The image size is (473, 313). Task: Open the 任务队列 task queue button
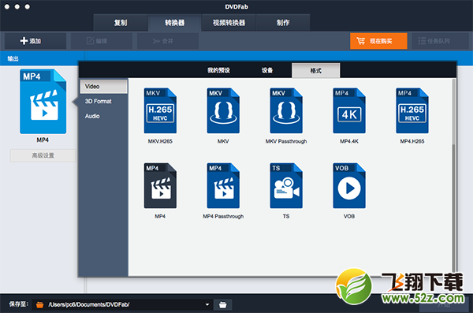(x=440, y=41)
